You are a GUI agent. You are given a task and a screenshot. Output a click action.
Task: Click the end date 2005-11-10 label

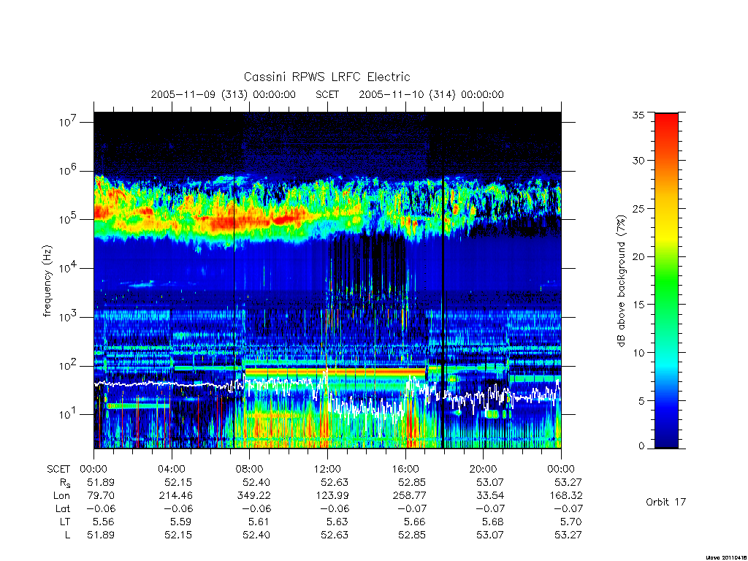click(x=392, y=94)
